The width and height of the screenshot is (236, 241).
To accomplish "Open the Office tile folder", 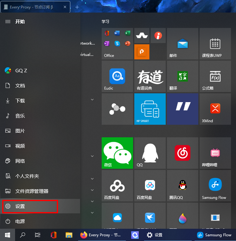I will pyautogui.click(x=117, y=44).
